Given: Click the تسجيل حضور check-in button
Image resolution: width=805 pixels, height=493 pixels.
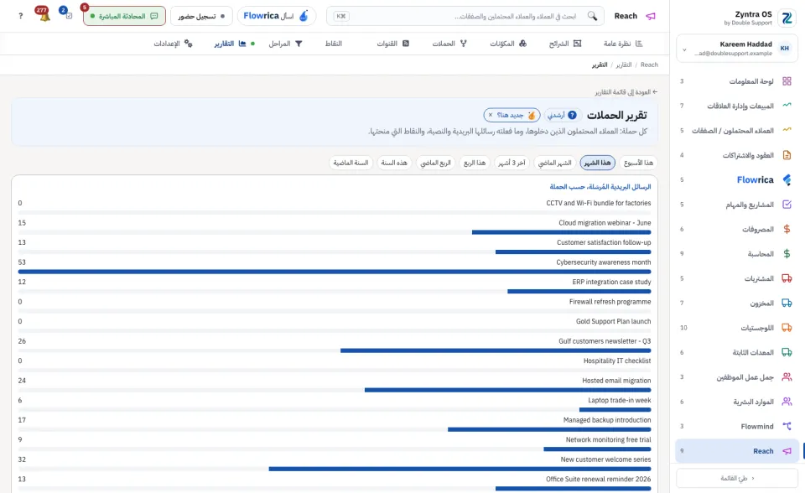Looking at the screenshot, I should coord(201,16).
